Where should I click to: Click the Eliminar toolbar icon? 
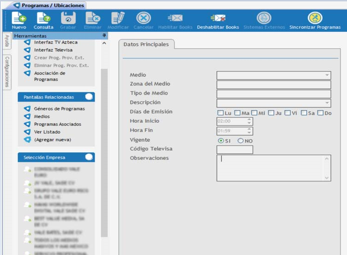(x=93, y=18)
